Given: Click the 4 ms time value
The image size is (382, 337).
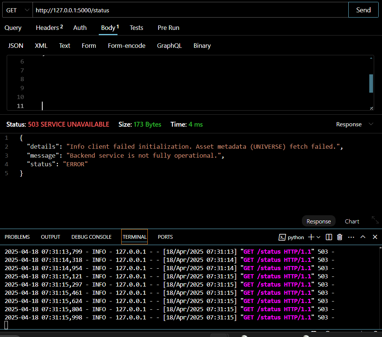Looking at the screenshot, I should coord(196,124).
